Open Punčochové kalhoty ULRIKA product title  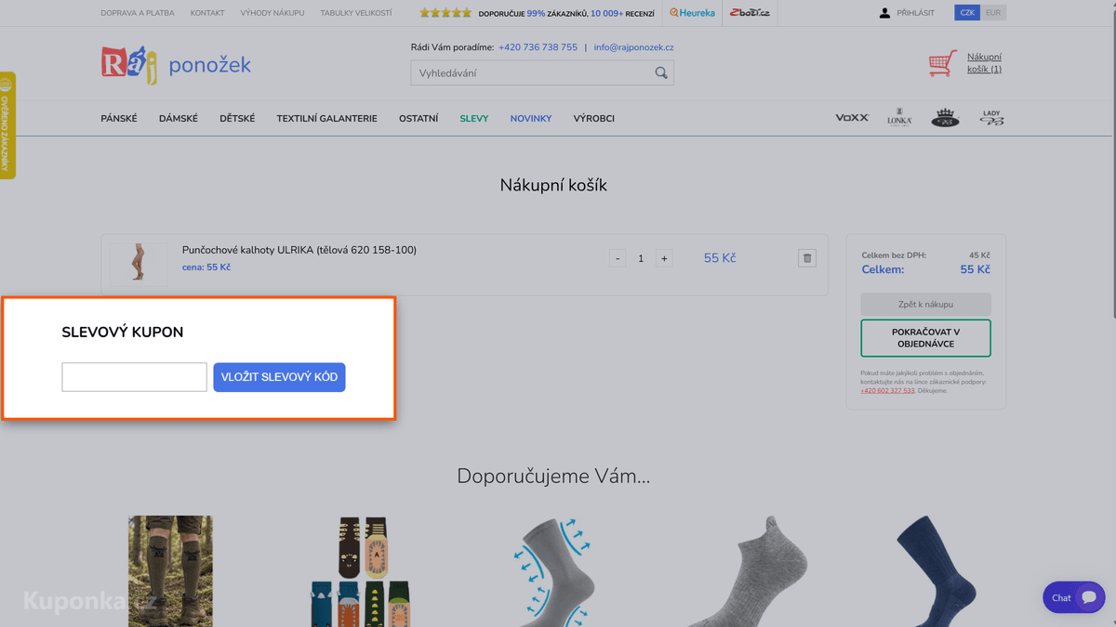[299, 250]
